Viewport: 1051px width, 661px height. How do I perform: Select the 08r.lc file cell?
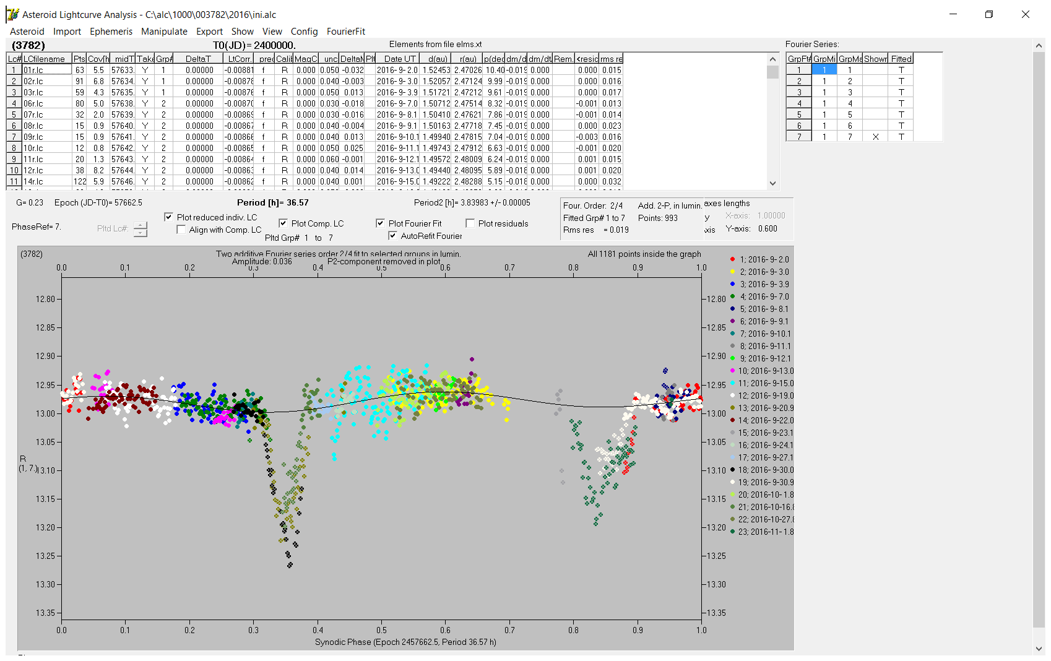[x=47, y=126]
